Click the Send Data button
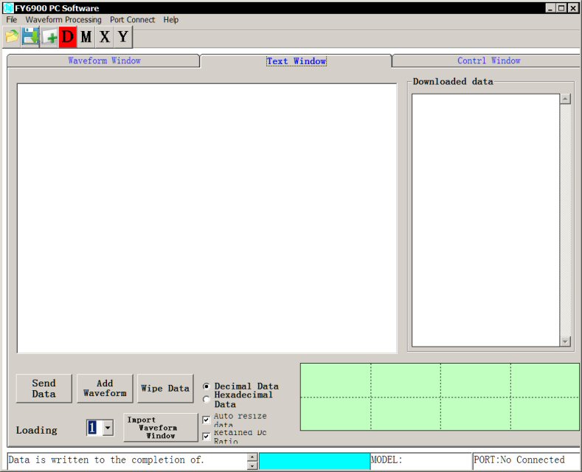Viewport: 582px width, 472px height. click(x=44, y=388)
